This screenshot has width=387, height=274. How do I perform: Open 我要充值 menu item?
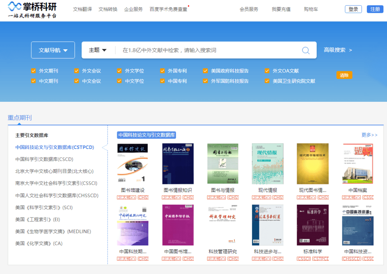pyautogui.click(x=281, y=9)
